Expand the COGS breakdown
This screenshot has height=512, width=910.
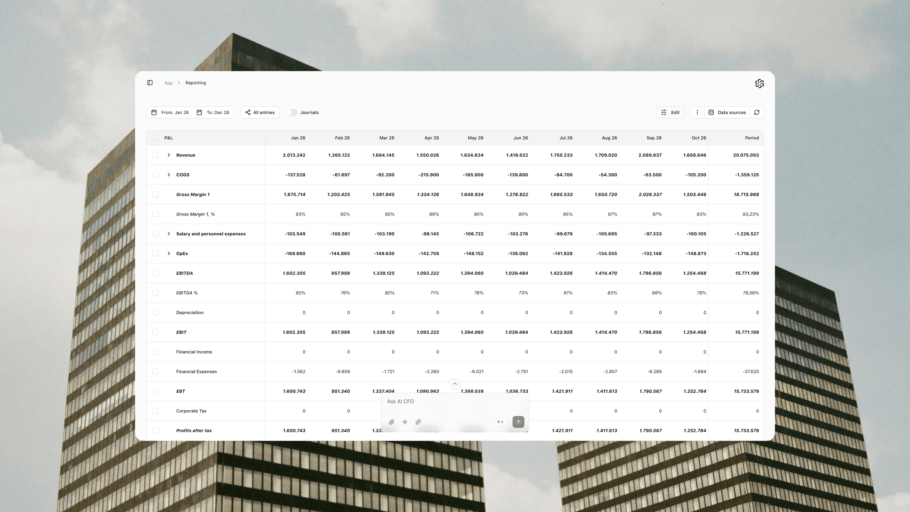[x=168, y=175]
